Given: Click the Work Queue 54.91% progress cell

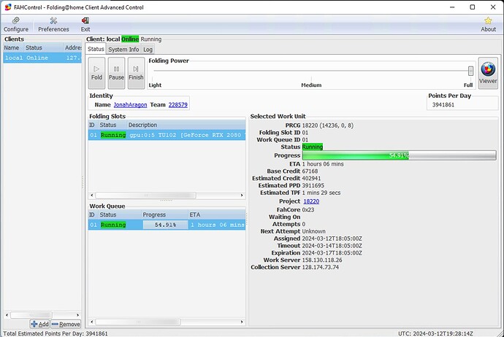Looking at the screenshot, I should pos(165,225).
